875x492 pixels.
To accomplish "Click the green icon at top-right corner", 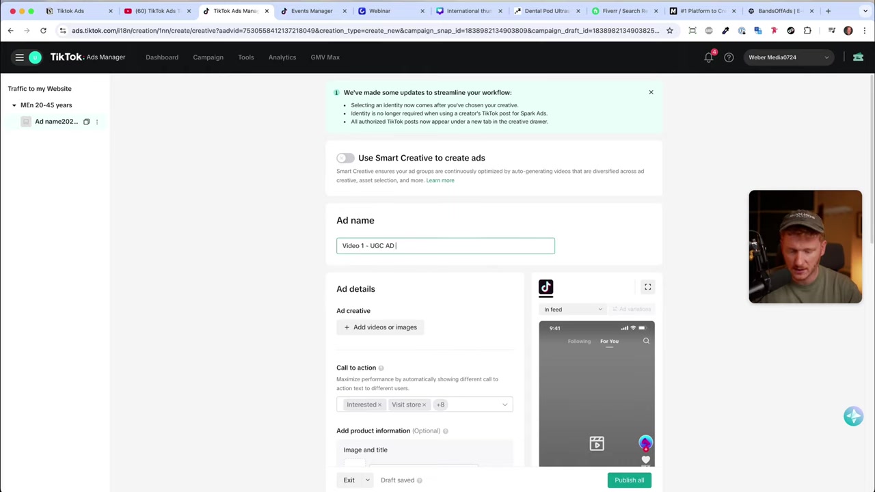I will point(858,57).
